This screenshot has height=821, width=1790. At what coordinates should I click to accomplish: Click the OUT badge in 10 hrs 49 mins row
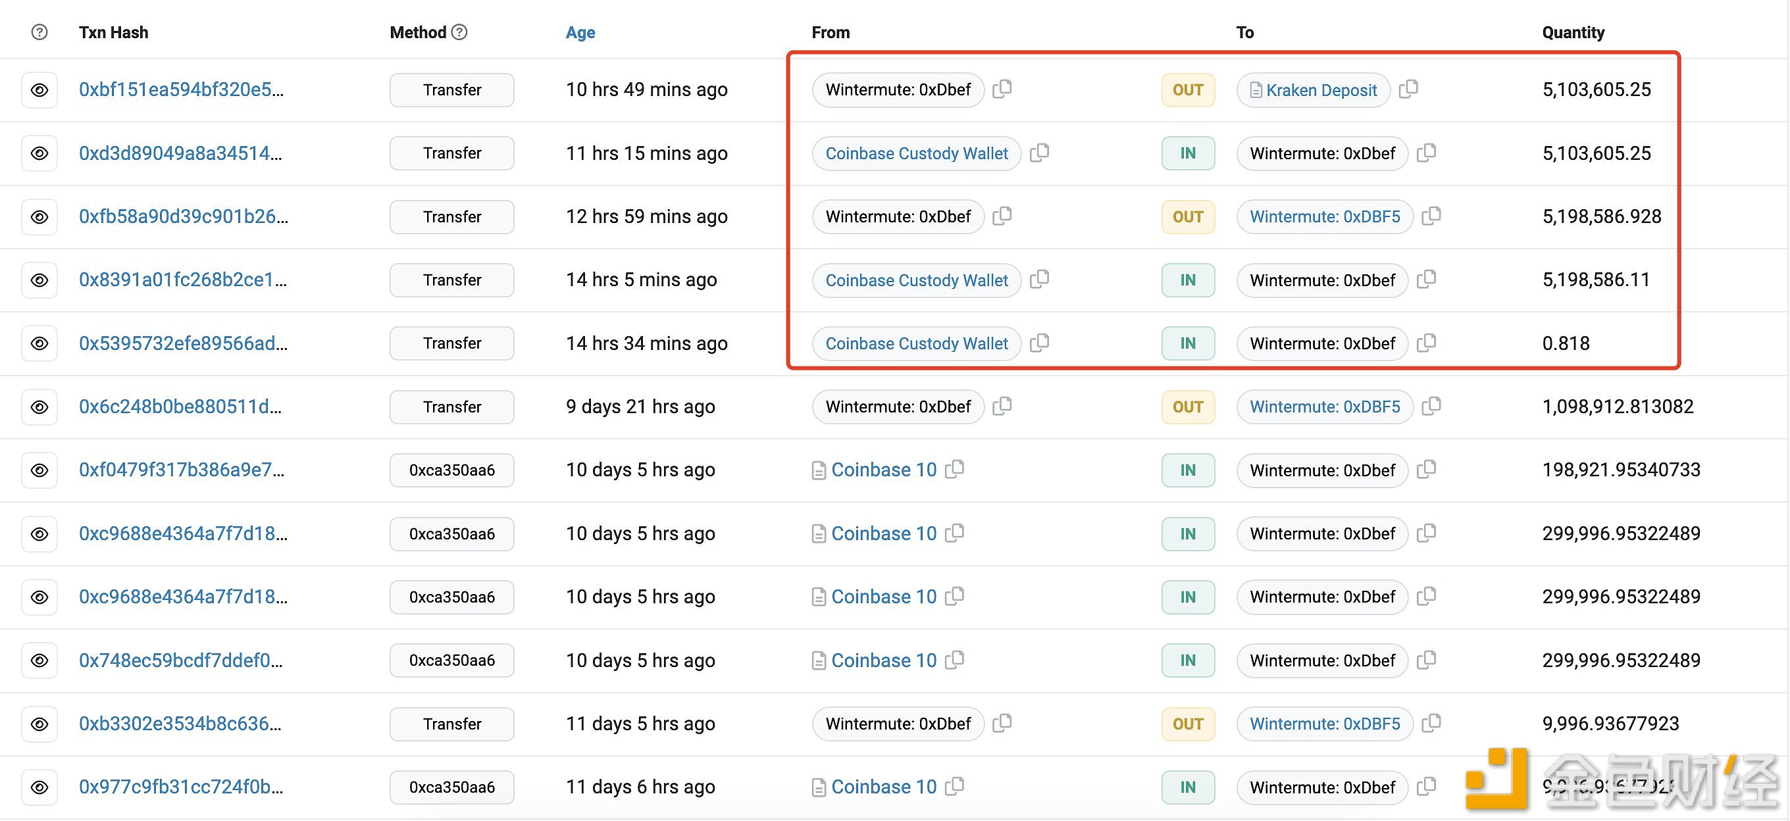click(1189, 90)
